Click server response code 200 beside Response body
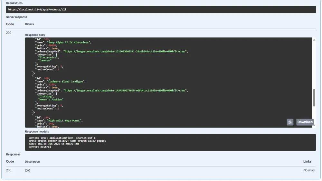 (x=9, y=33)
